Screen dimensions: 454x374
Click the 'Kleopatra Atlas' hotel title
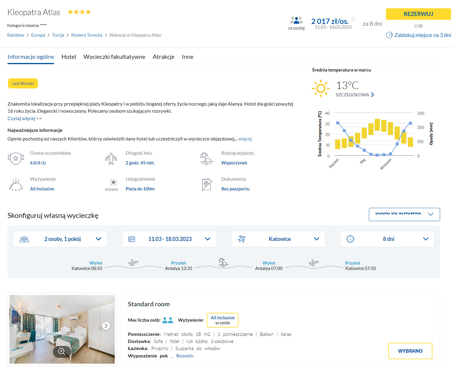[x=34, y=12]
